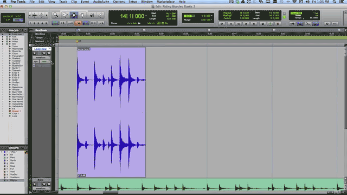Viewport: 347px width, 195px height.
Task: Mute the Loop new track
Action: (x=49, y=53)
